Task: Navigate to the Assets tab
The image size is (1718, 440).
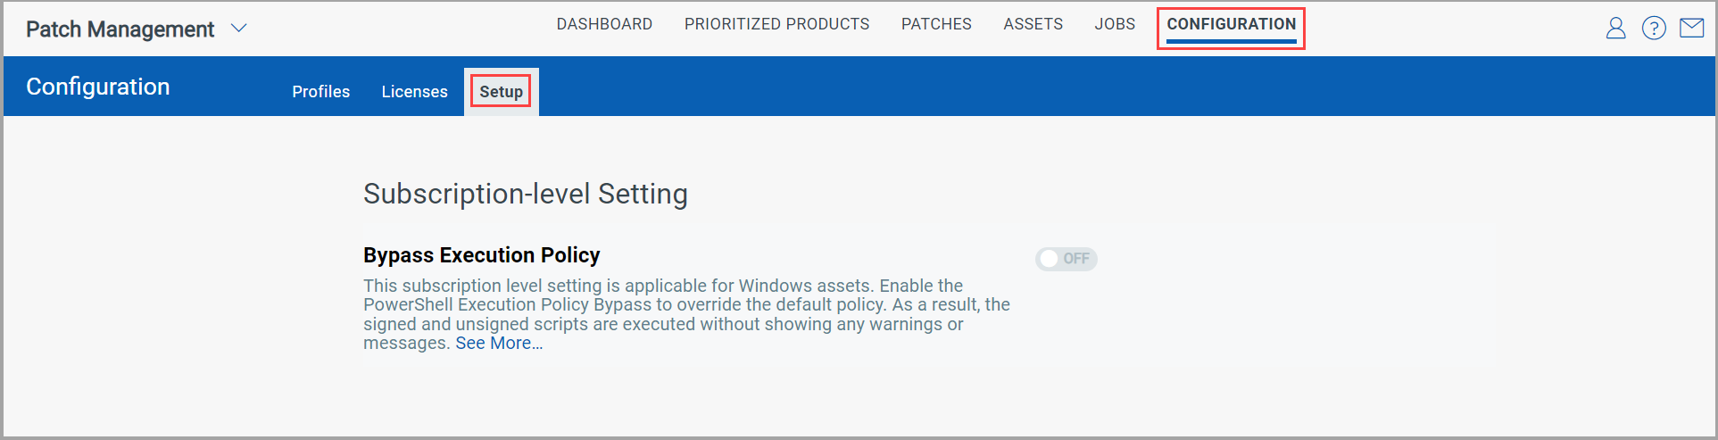Action: pos(1033,24)
